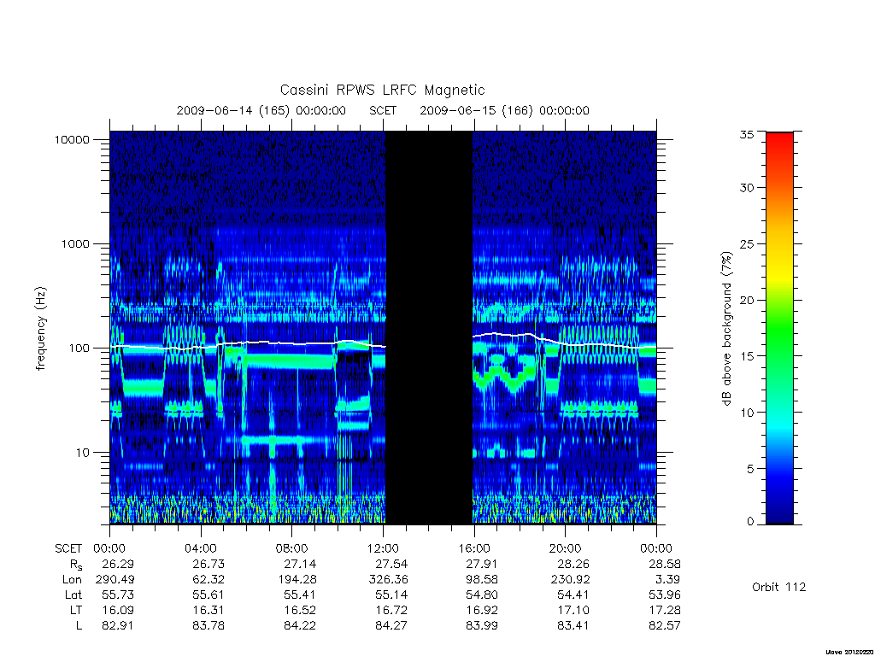
Task: Select Lon value '230.92'
Action: click(x=570, y=580)
